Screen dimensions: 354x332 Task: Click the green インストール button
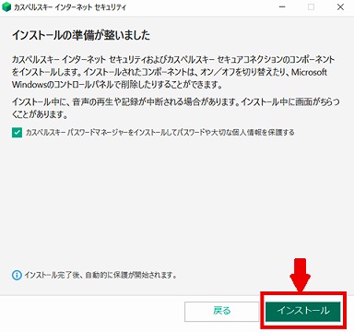pos(303,311)
